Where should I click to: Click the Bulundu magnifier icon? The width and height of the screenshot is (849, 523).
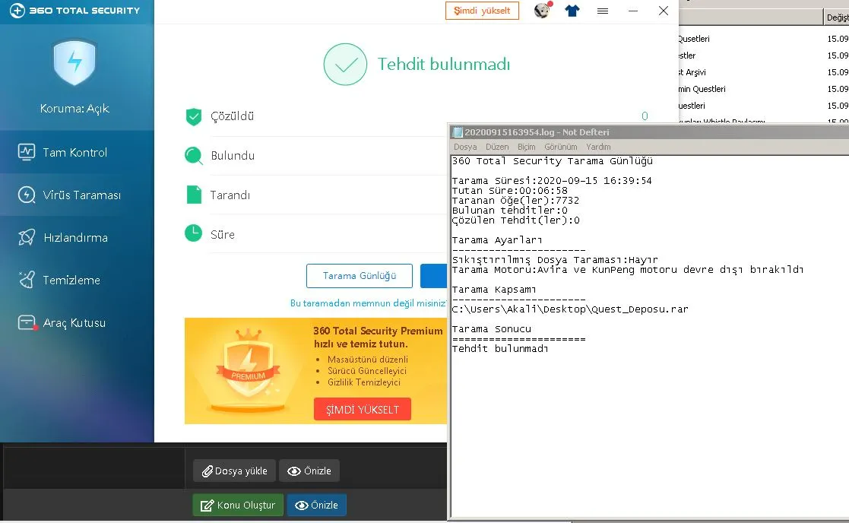point(193,155)
